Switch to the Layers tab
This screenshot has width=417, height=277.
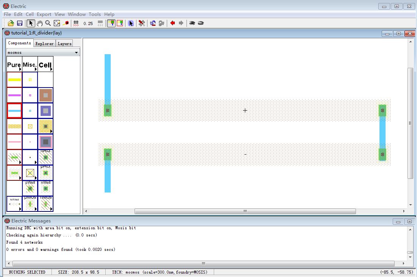(x=64, y=44)
